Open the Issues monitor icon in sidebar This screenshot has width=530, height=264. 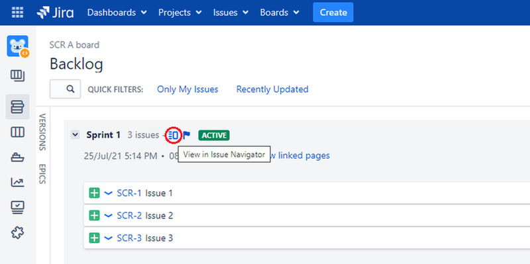18,207
